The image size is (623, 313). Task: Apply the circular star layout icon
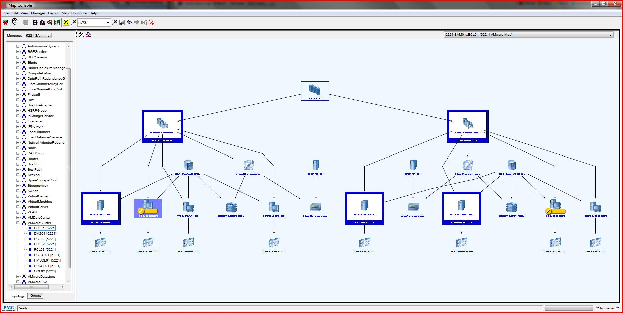[x=35, y=22]
